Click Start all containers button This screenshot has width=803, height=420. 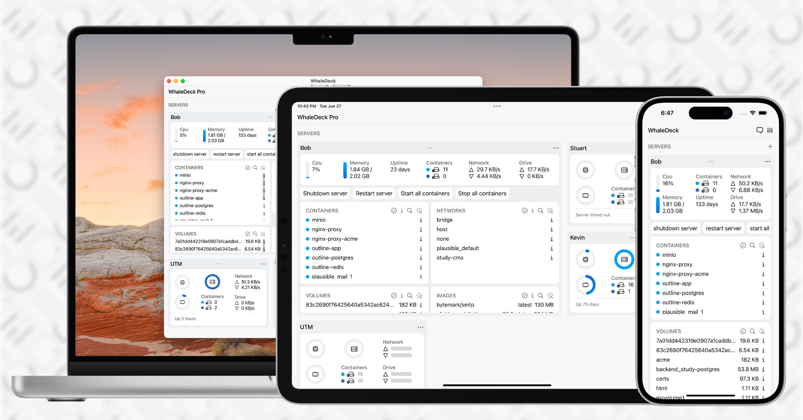pyautogui.click(x=425, y=193)
